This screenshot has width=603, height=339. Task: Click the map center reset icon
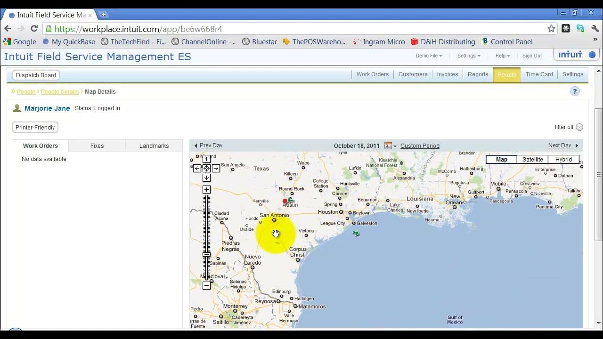pos(206,168)
